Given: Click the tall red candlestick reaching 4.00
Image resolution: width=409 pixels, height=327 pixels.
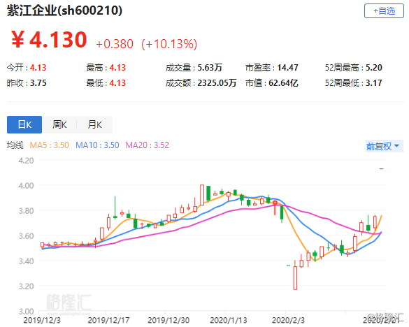Looking at the screenshot, I should click(x=202, y=195).
